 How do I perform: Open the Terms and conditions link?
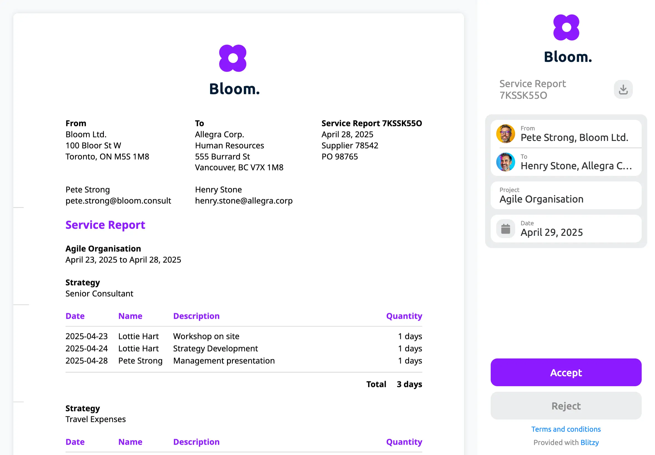pyautogui.click(x=566, y=429)
